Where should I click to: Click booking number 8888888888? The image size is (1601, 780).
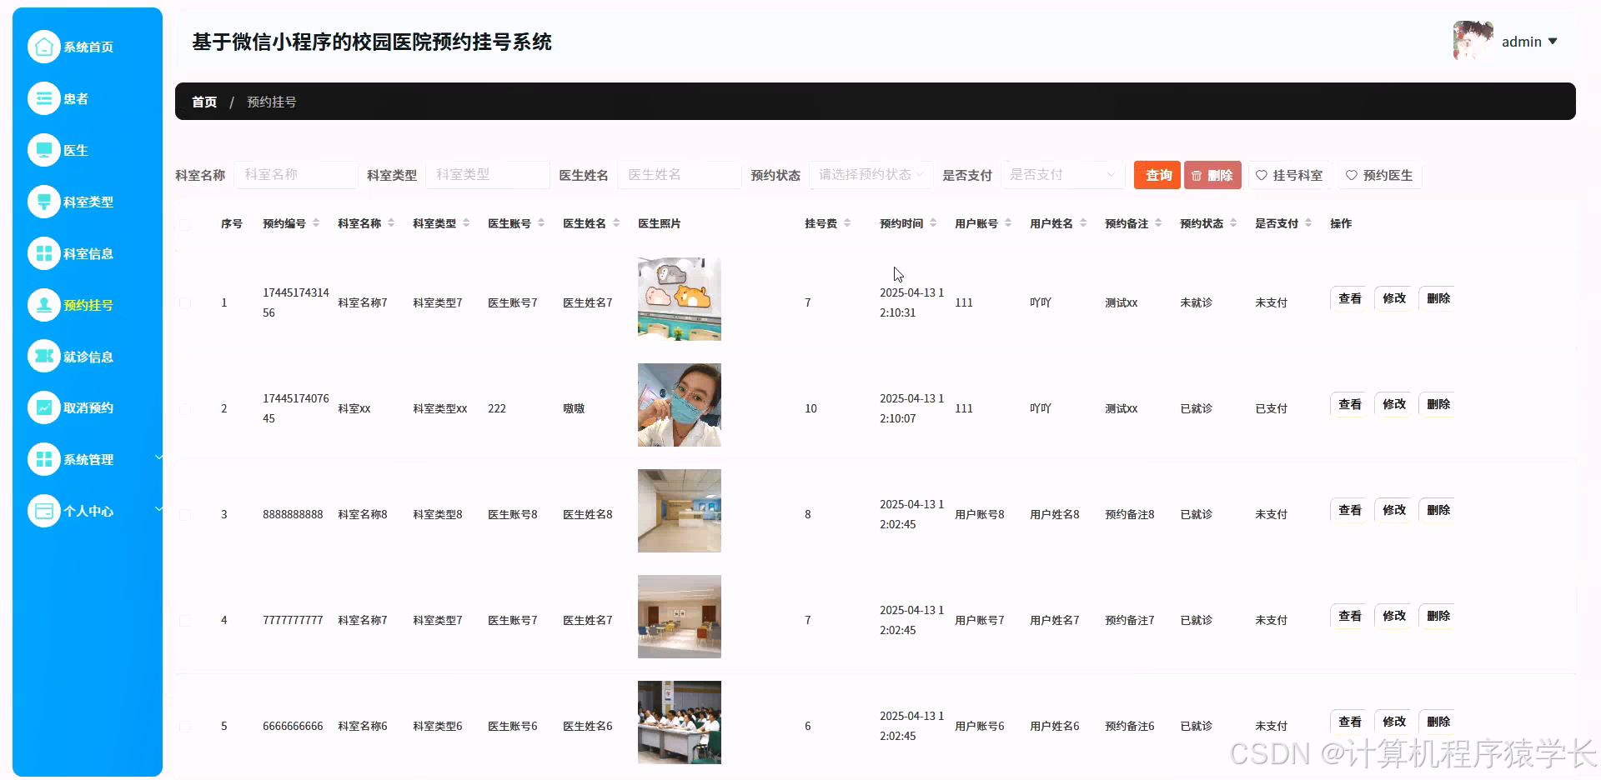click(293, 515)
